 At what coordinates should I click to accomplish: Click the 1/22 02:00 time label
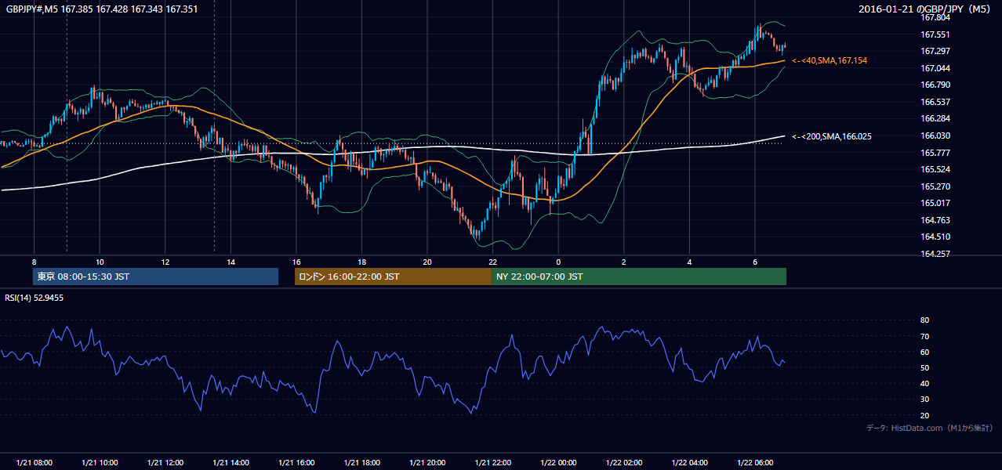tap(624, 463)
